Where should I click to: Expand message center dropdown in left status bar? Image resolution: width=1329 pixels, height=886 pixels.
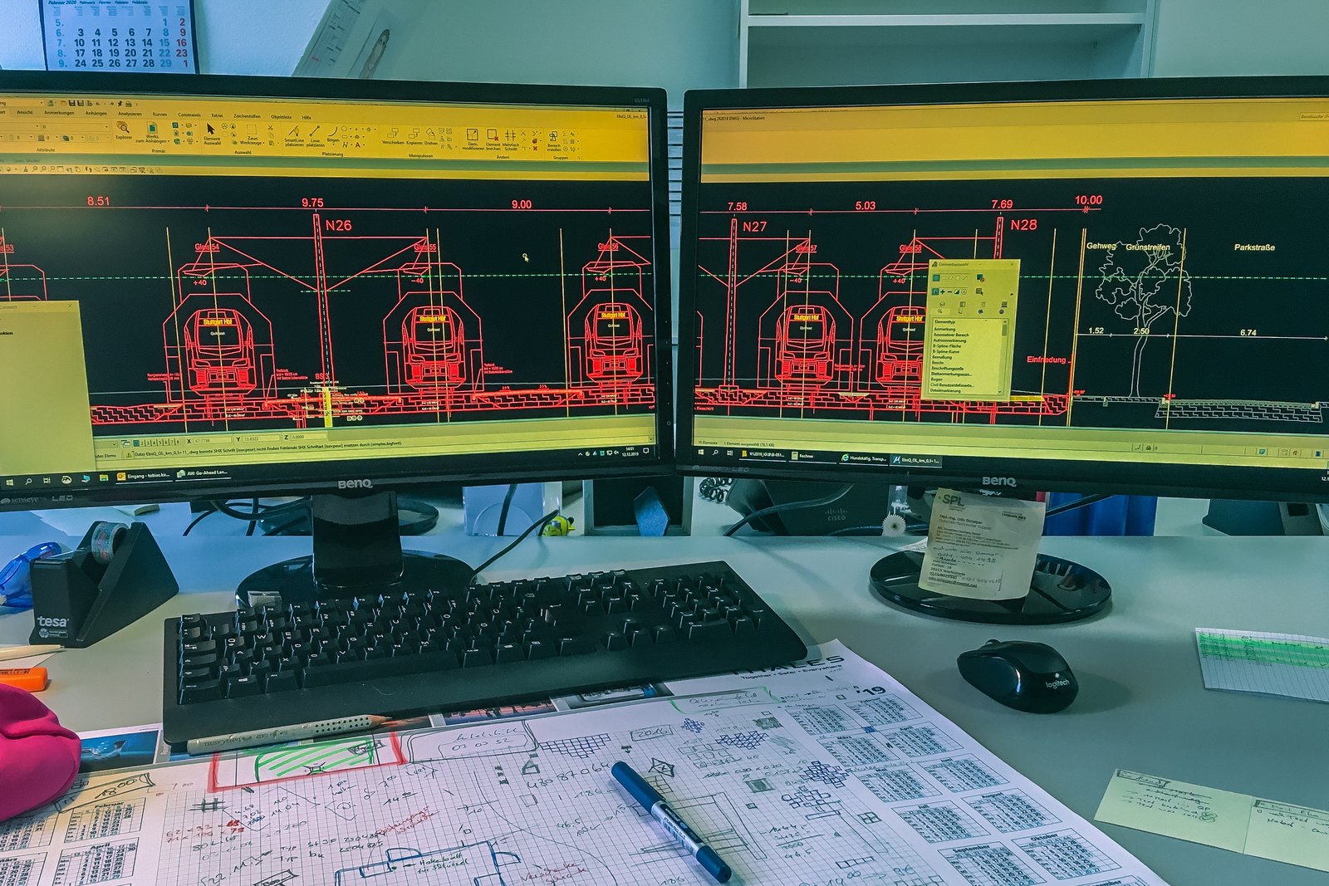coord(650,438)
